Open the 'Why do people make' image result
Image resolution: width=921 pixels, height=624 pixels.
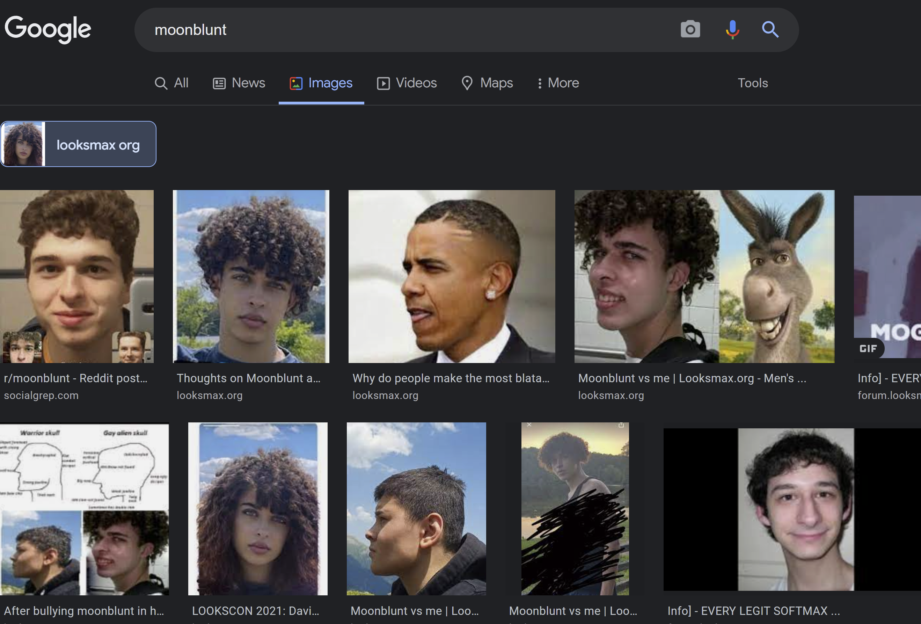(452, 276)
